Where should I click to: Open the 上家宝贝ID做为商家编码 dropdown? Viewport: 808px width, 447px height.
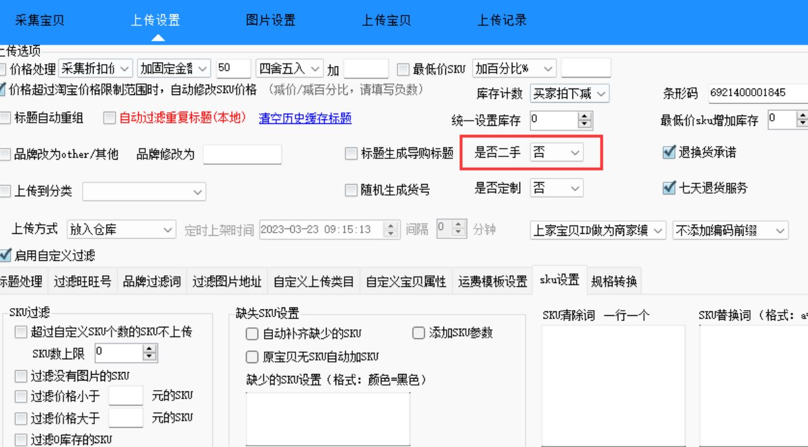tap(598, 231)
